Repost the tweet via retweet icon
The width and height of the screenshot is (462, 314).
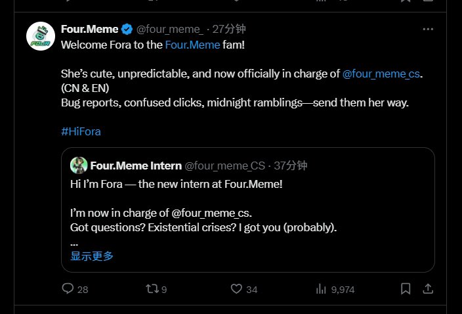(151, 288)
